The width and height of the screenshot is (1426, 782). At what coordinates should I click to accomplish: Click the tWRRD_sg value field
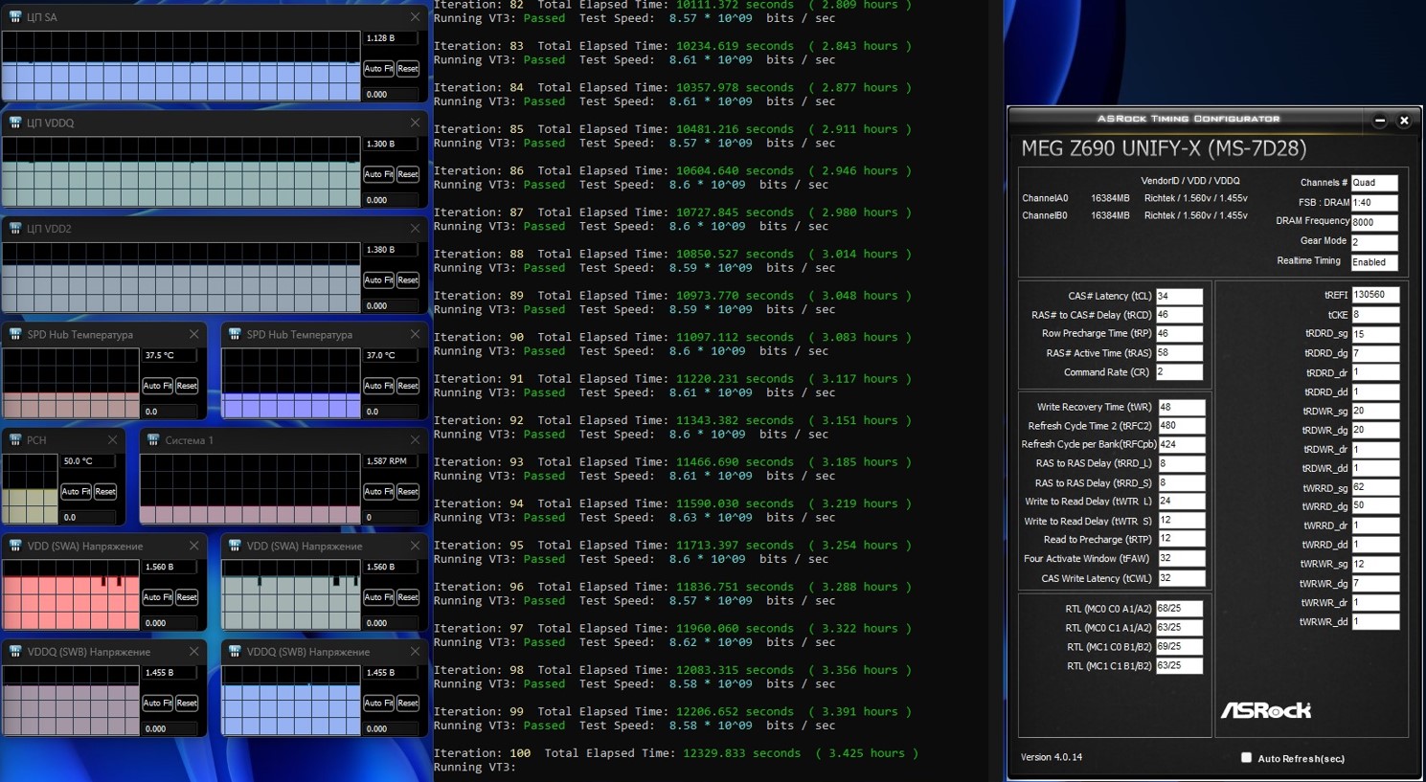tap(1375, 487)
